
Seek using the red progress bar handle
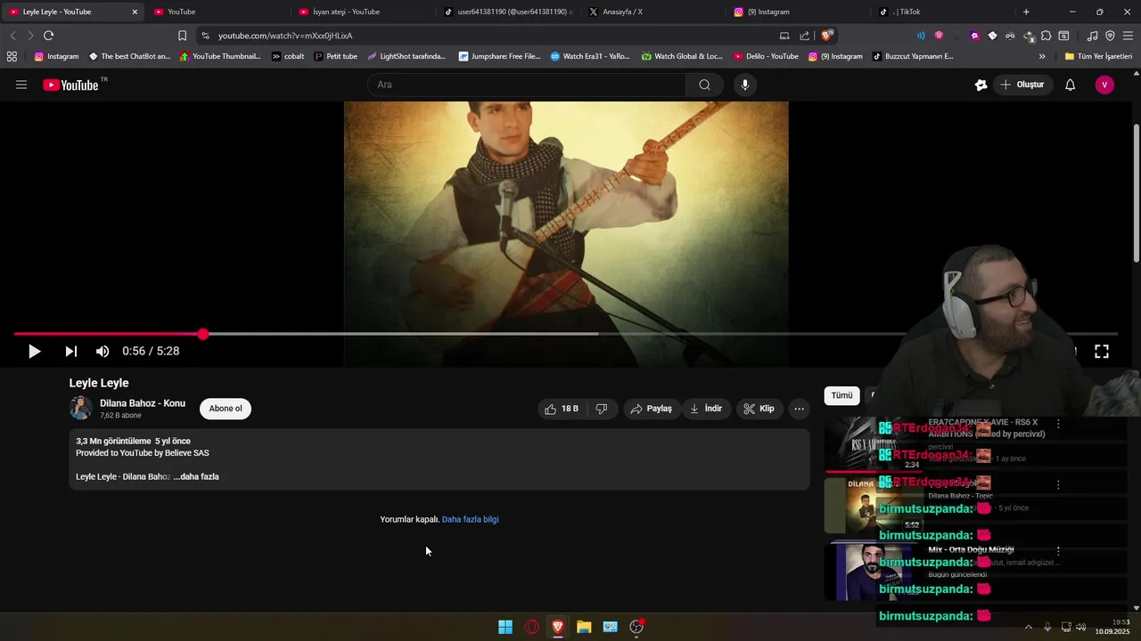click(203, 334)
